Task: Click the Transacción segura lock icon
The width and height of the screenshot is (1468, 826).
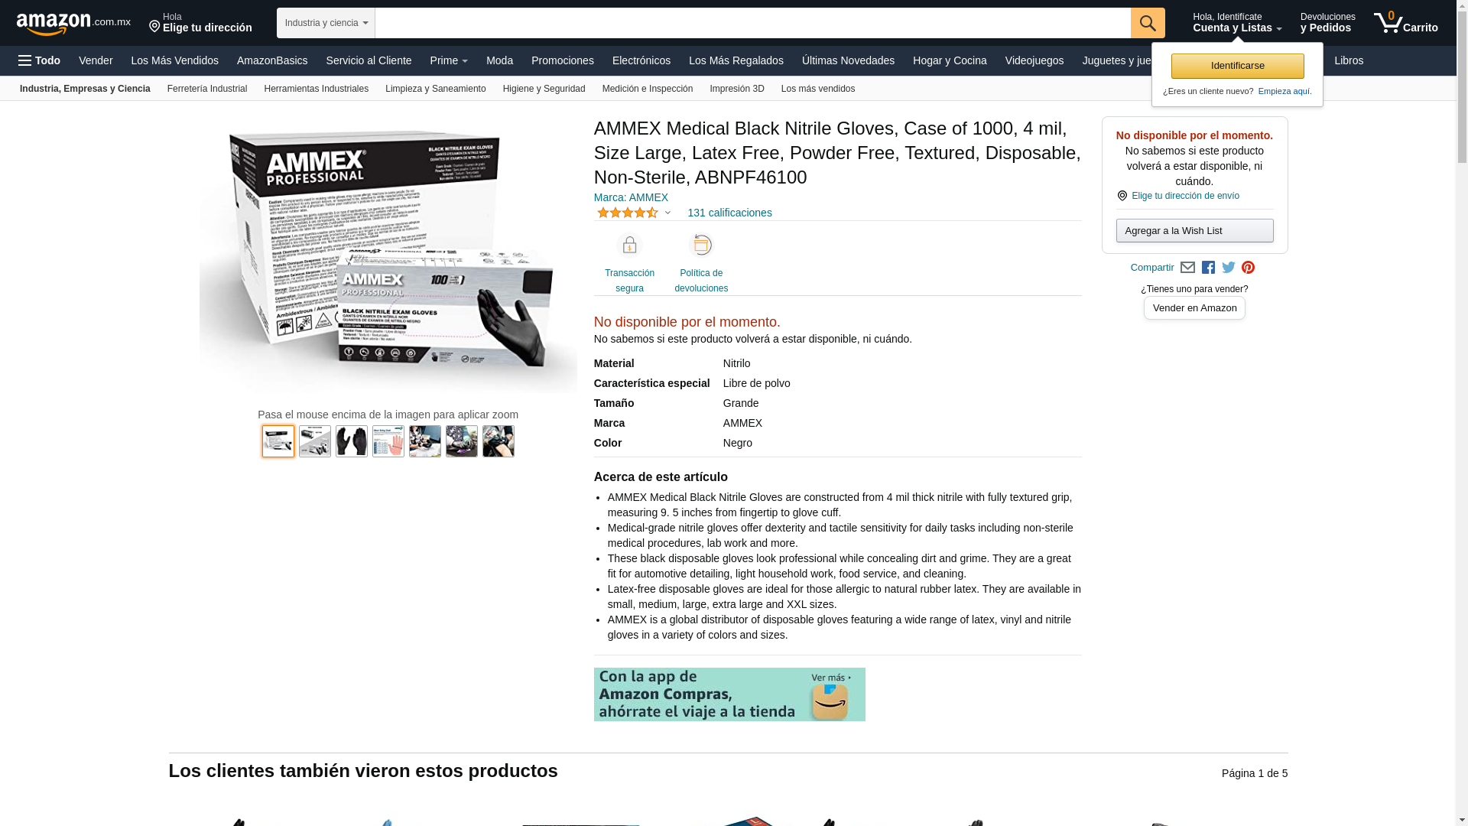Action: tap(629, 245)
